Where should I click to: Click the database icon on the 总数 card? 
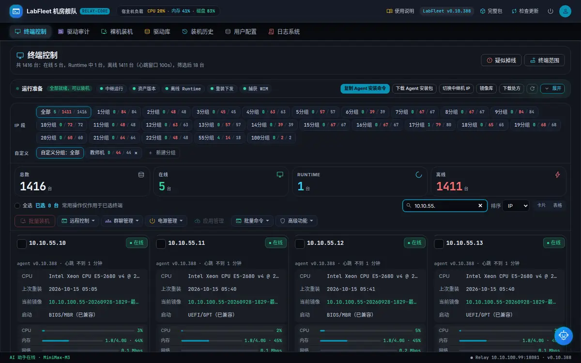coord(141,175)
